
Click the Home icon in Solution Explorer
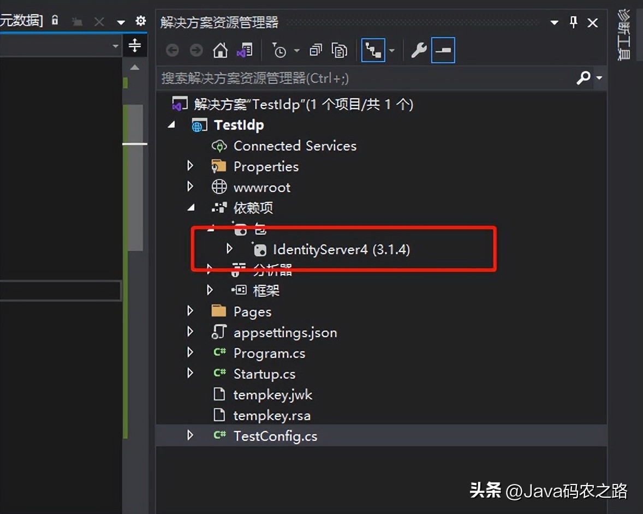pos(220,50)
